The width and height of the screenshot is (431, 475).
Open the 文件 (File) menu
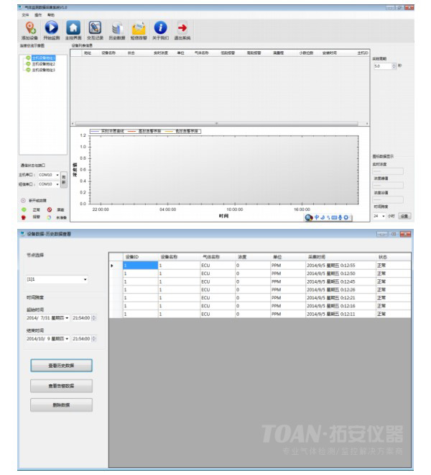pyautogui.click(x=26, y=14)
